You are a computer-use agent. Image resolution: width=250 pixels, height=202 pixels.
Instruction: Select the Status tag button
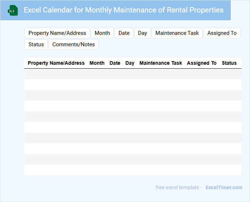pos(36,44)
